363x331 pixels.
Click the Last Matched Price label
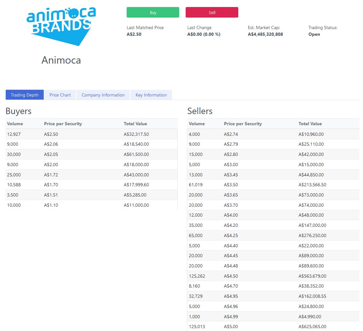[145, 27]
